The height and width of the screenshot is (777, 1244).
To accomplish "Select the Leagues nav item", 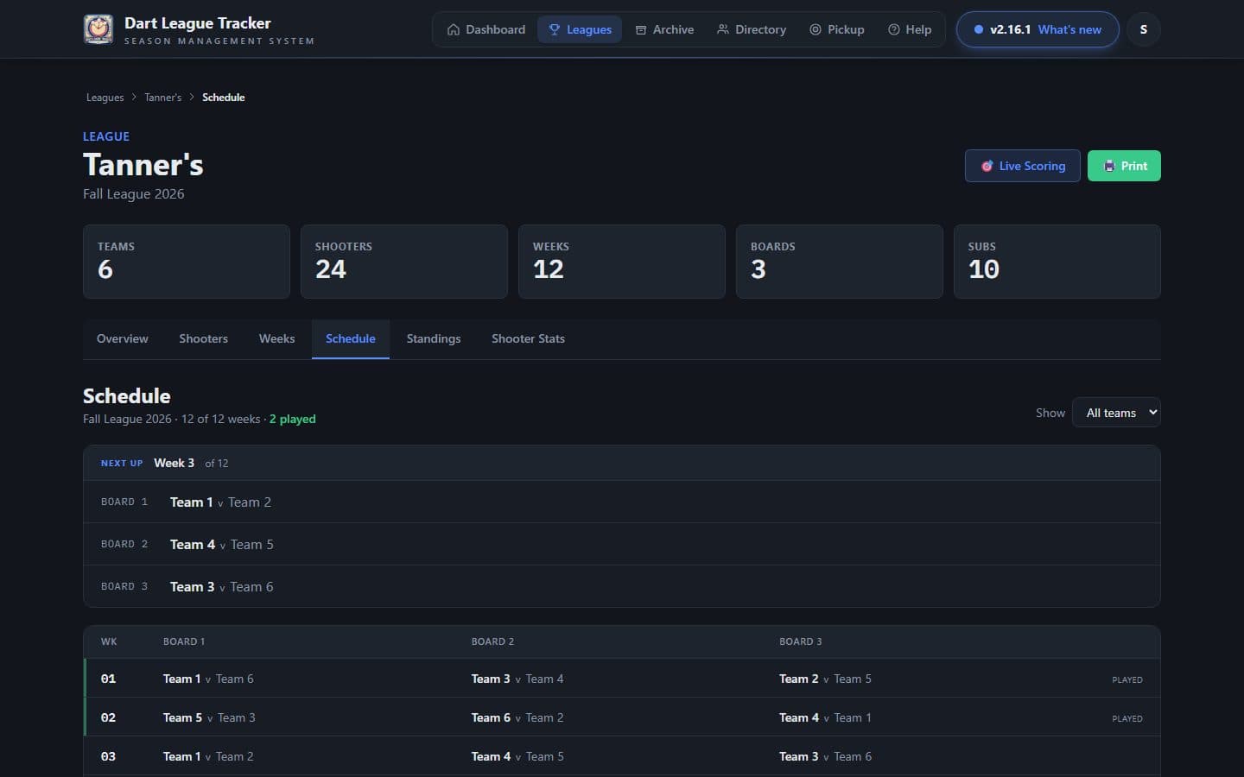I will [580, 29].
